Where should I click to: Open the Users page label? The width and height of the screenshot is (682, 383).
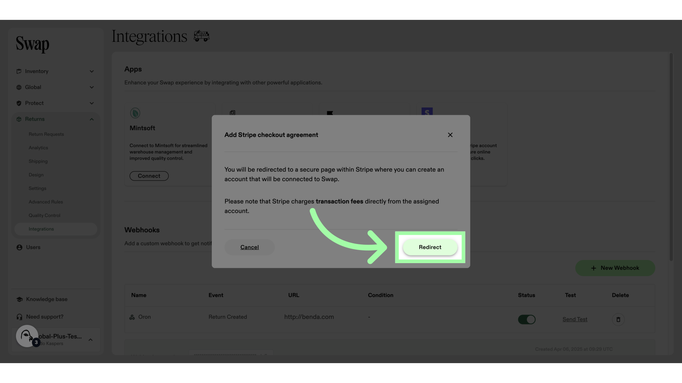point(33,247)
